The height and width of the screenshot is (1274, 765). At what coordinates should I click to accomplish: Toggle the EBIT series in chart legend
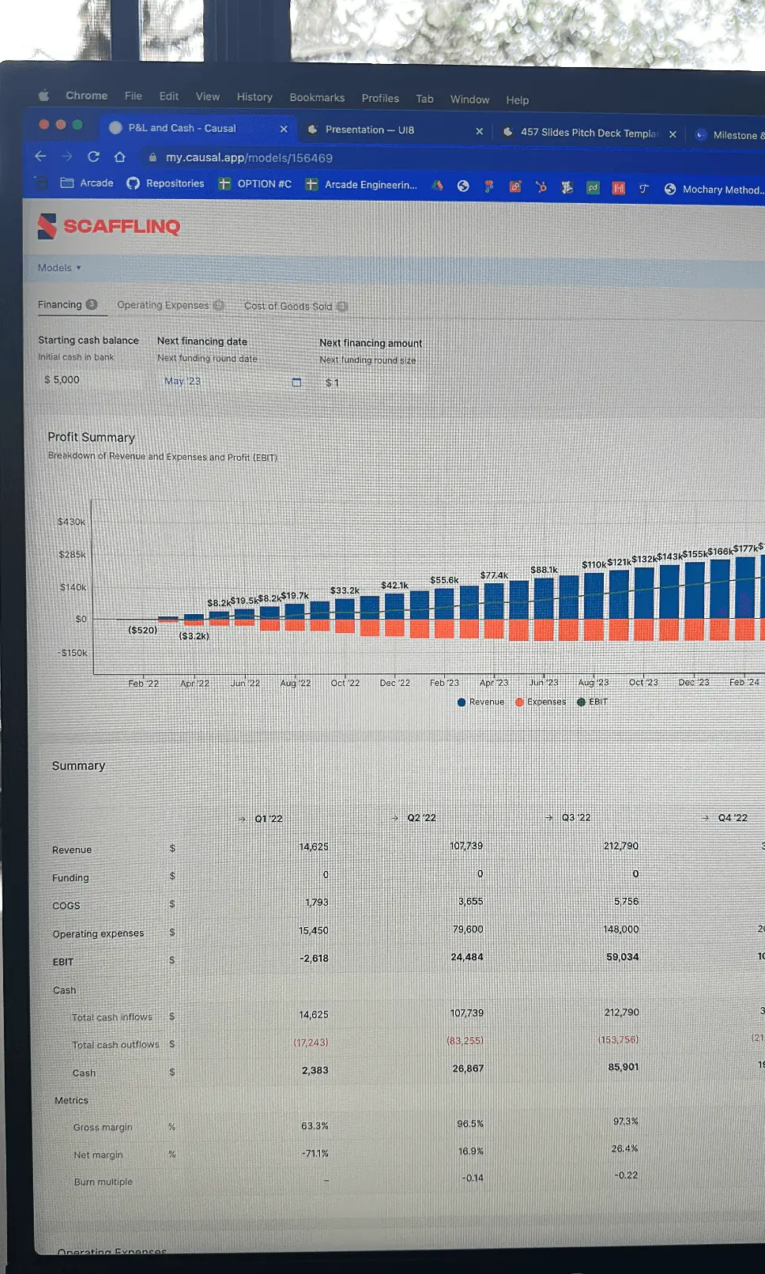[x=593, y=702]
